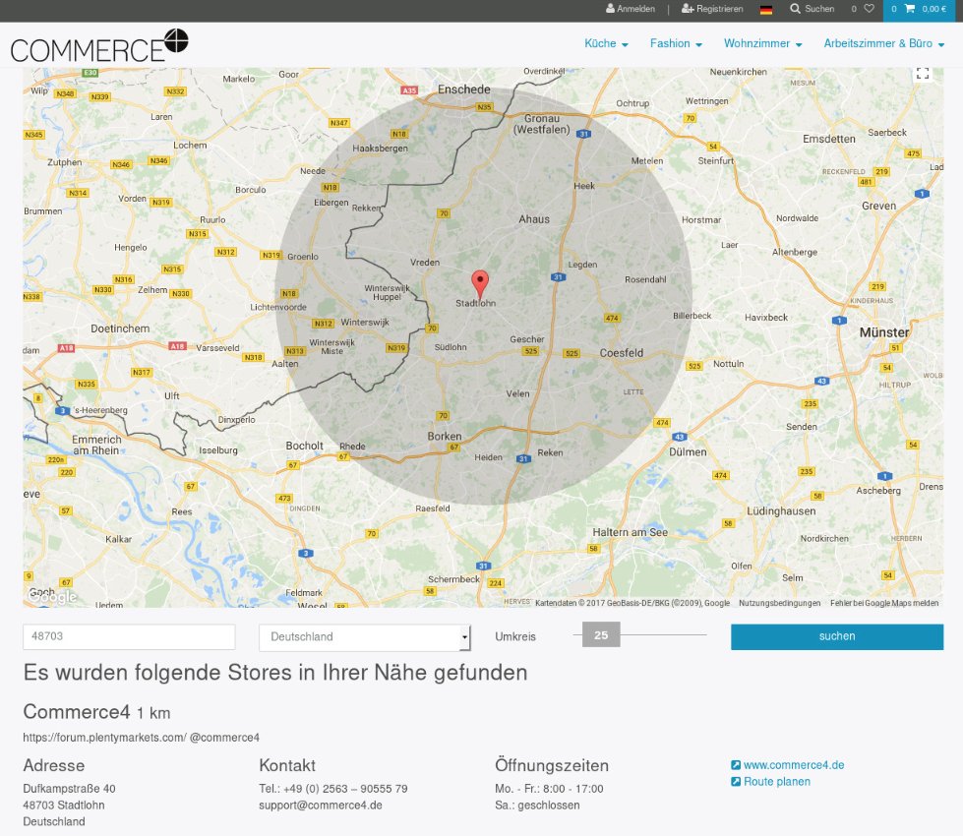The height and width of the screenshot is (836, 963).
Task: Click the Nutzungsbedingungen map link
Action: pos(779,603)
